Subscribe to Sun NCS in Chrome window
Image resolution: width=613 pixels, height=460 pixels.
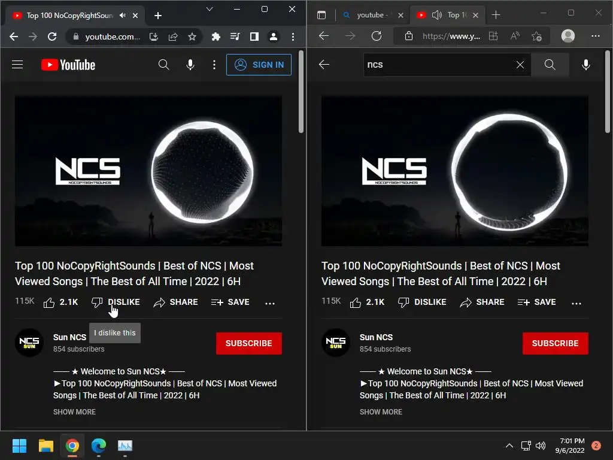(x=248, y=343)
